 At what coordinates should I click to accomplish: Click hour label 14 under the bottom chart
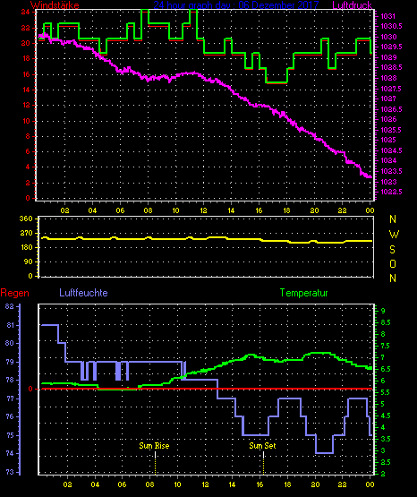[232, 484]
